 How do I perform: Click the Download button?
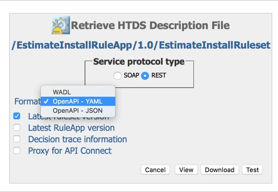click(x=219, y=170)
